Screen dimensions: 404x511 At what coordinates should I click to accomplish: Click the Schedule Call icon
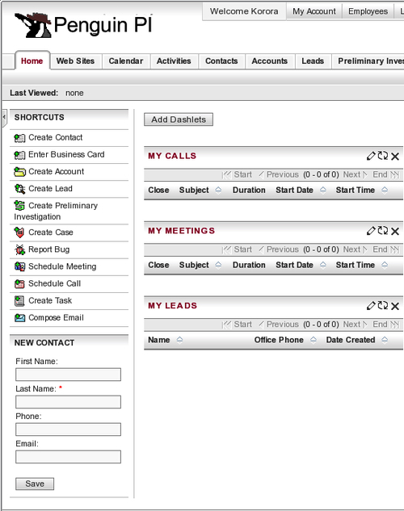tap(19, 284)
